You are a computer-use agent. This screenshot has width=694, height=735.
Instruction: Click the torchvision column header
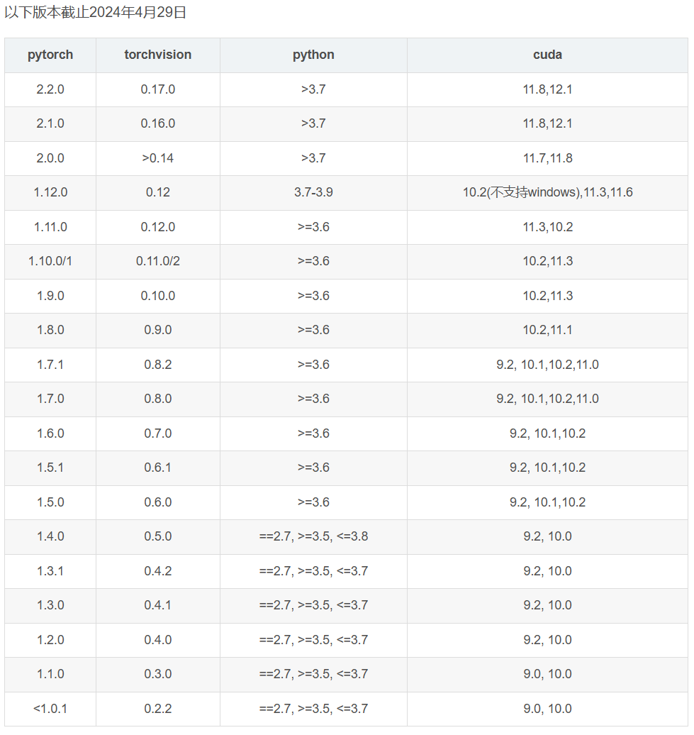pos(158,55)
